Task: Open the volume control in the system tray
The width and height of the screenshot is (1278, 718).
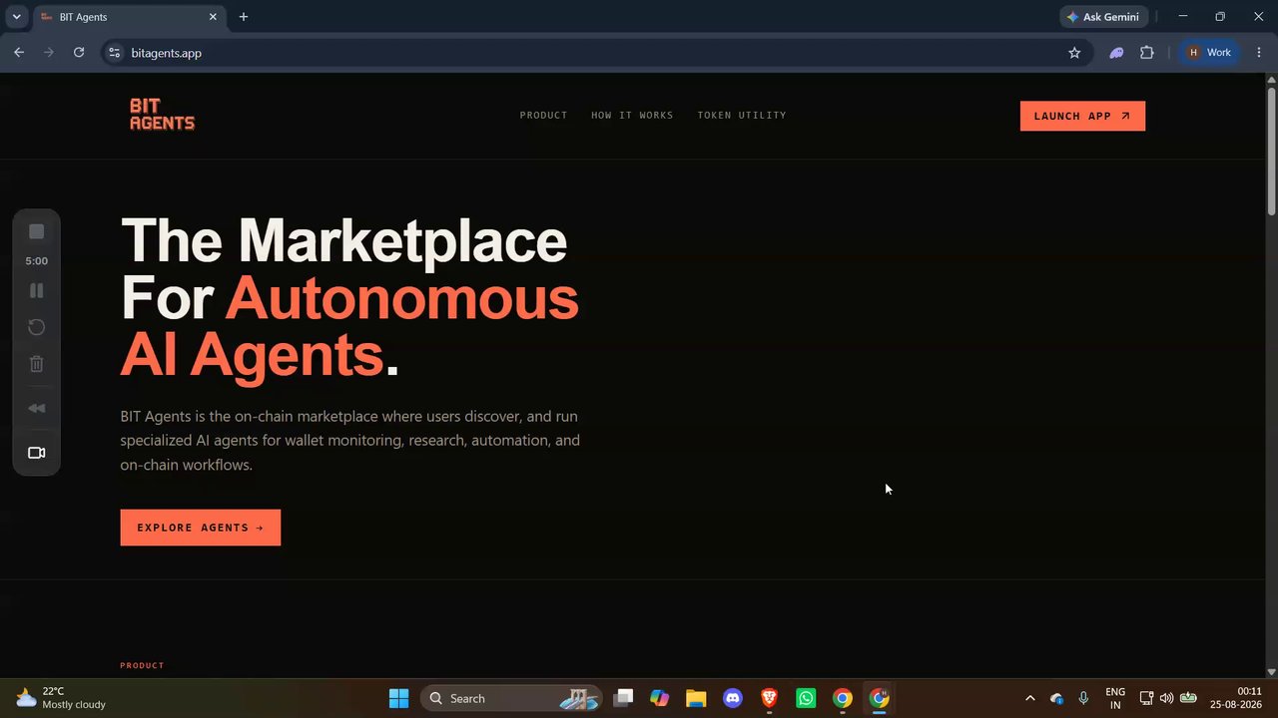Action: click(x=1166, y=698)
